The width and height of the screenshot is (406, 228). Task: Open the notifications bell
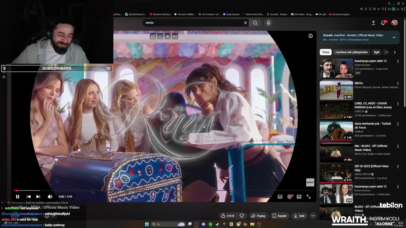click(x=383, y=23)
